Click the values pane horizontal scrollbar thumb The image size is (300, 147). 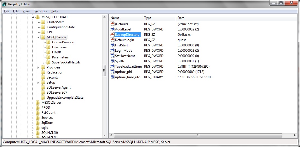(198, 135)
